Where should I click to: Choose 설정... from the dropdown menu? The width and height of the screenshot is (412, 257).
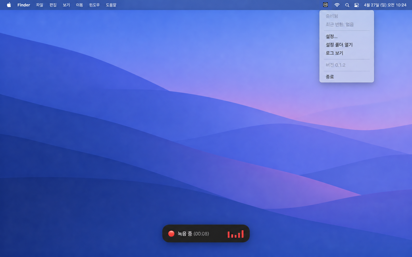pos(347,37)
